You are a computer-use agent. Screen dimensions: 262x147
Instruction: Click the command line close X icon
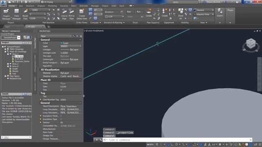coord(97,140)
